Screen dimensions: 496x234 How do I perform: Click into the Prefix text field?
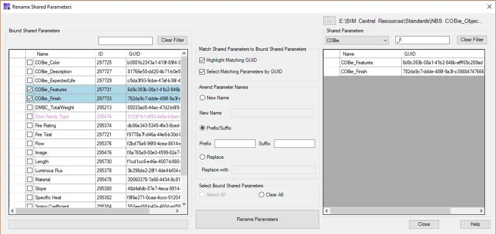tap(235, 144)
